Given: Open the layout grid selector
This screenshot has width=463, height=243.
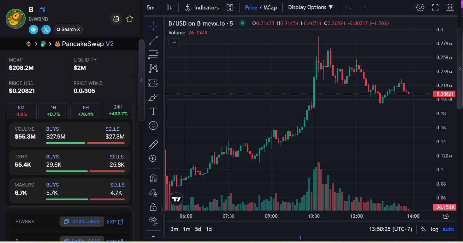Looking at the screenshot, I should 230,7.
